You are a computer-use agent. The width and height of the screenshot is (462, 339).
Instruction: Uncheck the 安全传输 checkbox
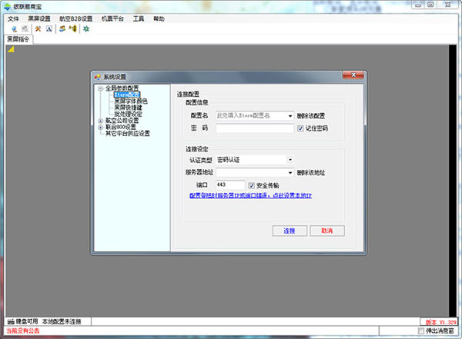tap(252, 185)
